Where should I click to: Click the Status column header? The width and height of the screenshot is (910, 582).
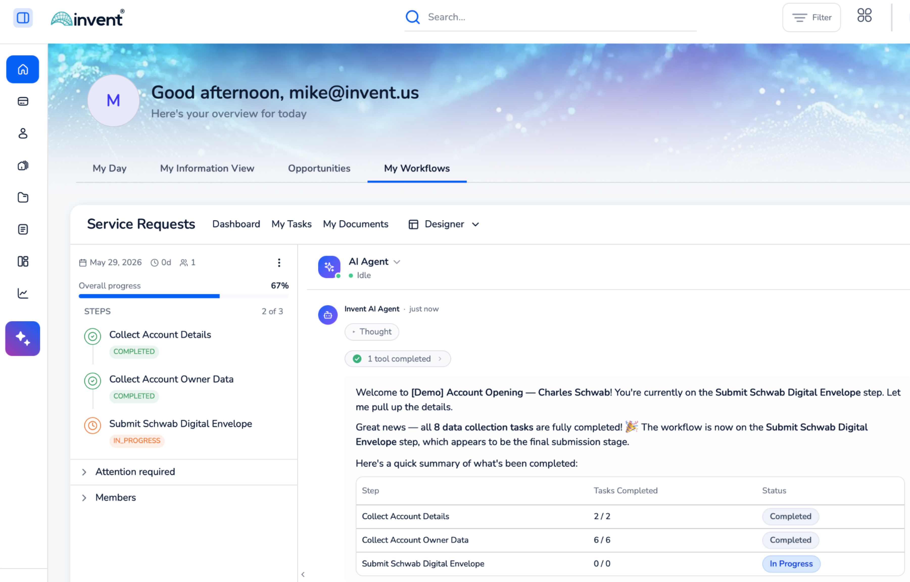(774, 491)
